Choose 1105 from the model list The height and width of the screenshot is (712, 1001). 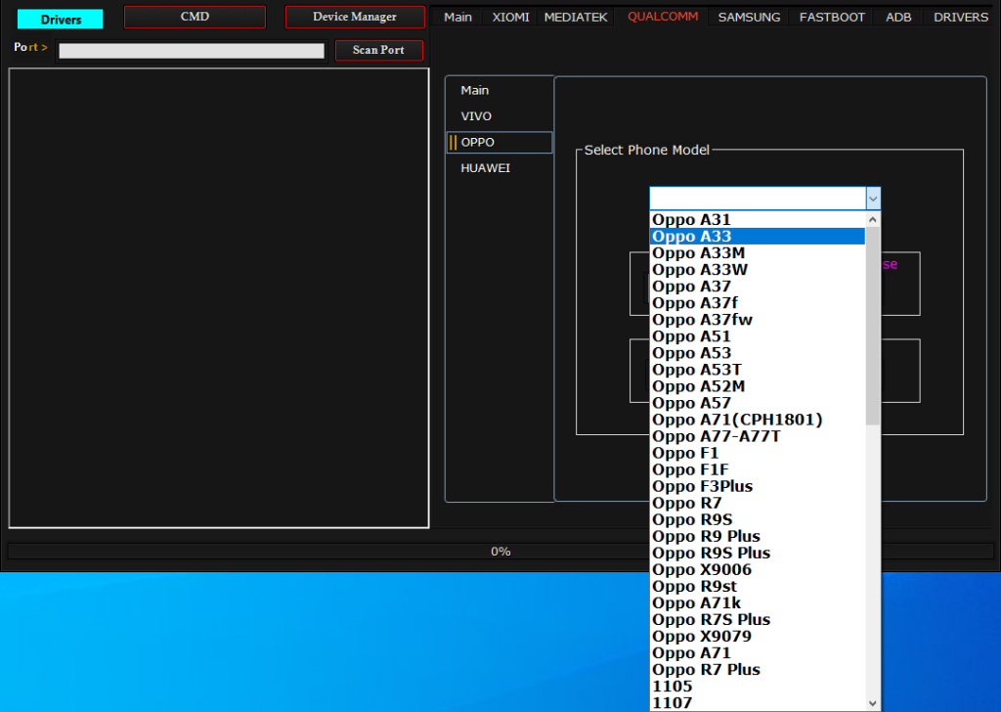click(758, 686)
